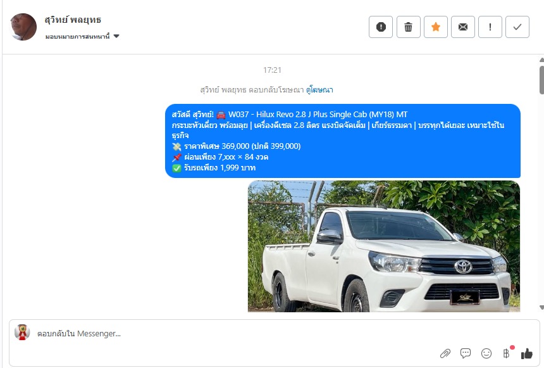Image resolution: width=544 pixels, height=368 pixels.
Task: Click the contact name สุวิทย์ พลยุทธ header
Action: point(73,20)
